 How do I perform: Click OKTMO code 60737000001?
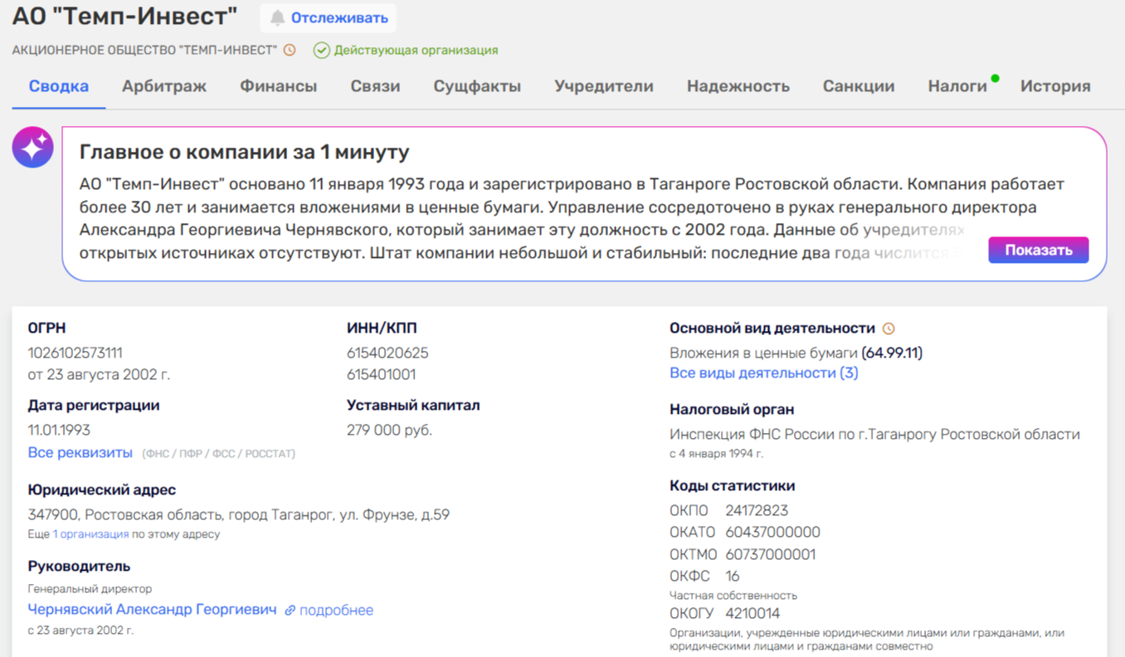pyautogui.click(x=771, y=554)
